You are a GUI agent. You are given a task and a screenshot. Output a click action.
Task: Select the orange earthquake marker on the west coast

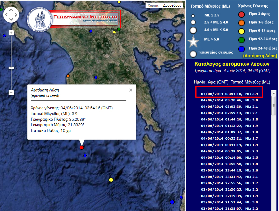pos(68,76)
